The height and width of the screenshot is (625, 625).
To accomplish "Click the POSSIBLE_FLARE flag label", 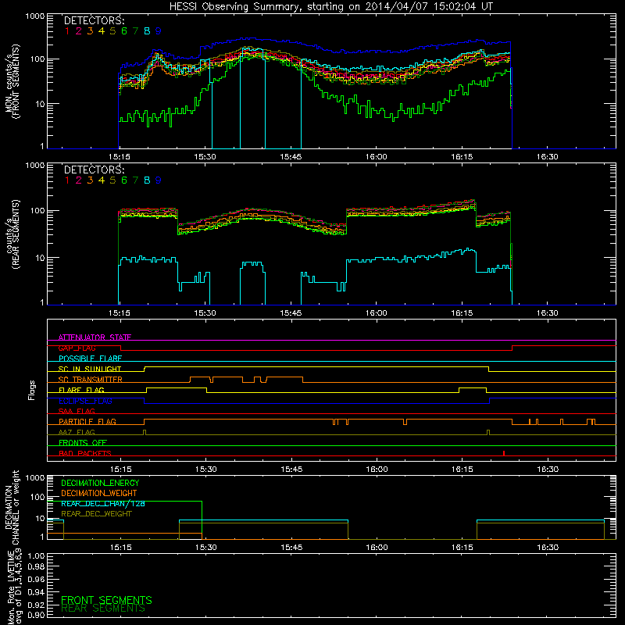I will tap(90, 359).
